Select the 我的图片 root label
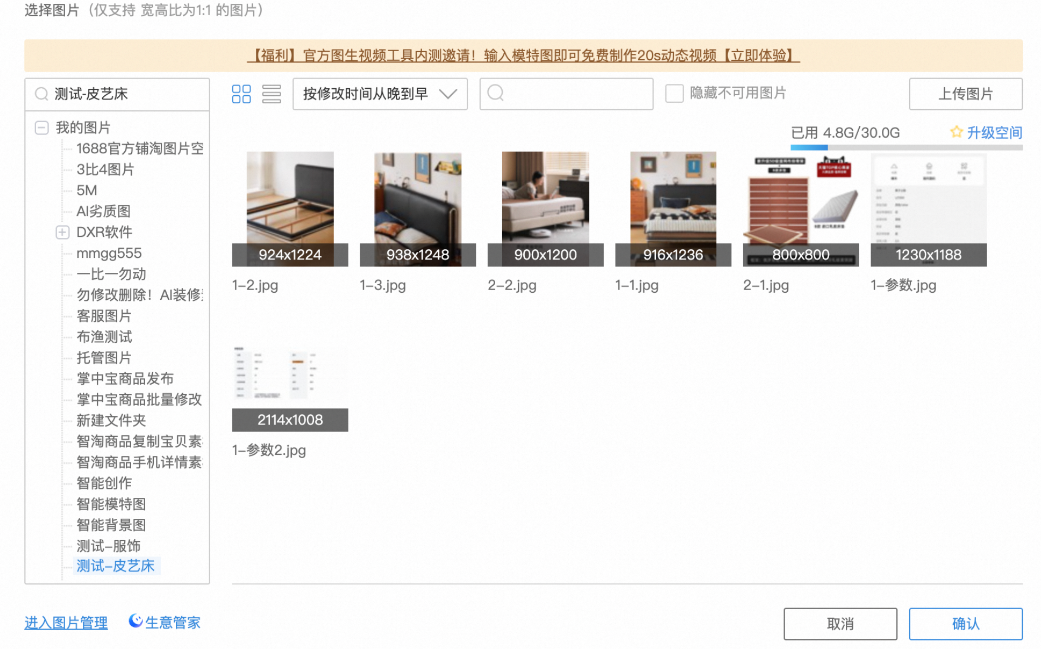 click(x=83, y=128)
